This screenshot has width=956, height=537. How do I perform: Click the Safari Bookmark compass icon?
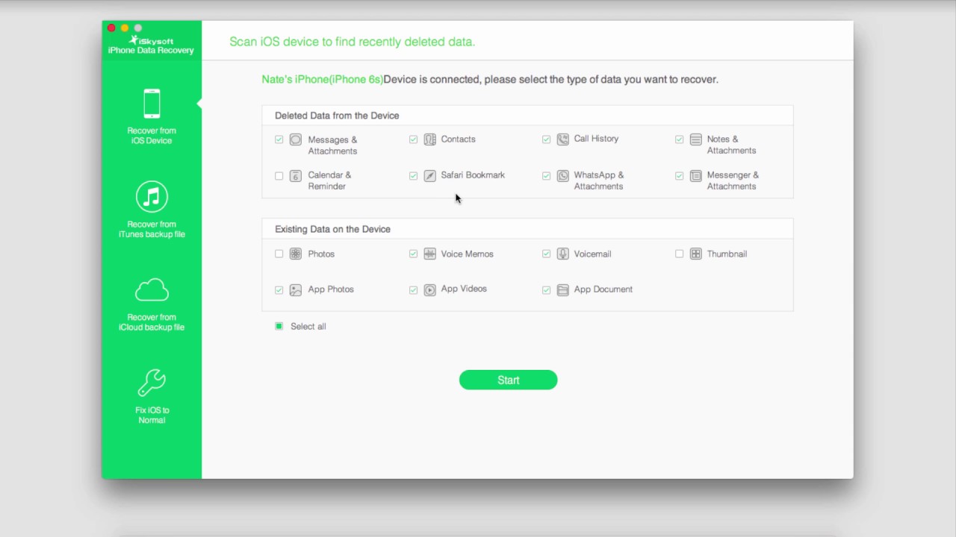[429, 176]
